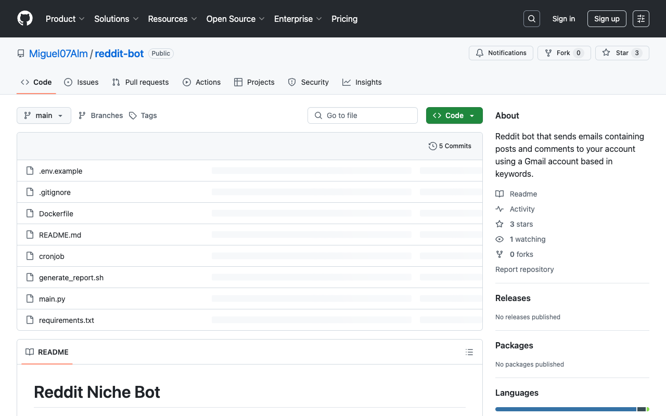View the 5 Commits history
Viewport: 666px width, 416px height.
[x=450, y=146]
